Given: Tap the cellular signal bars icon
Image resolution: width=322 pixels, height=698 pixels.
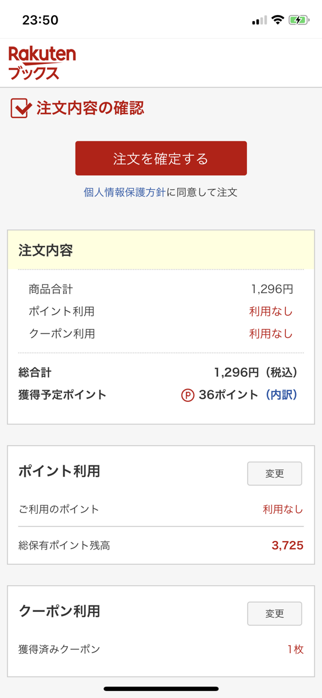Looking at the screenshot, I should pos(259,20).
